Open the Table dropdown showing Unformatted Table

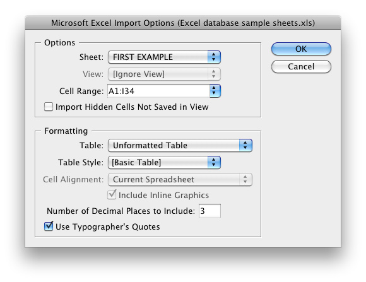(x=180, y=145)
